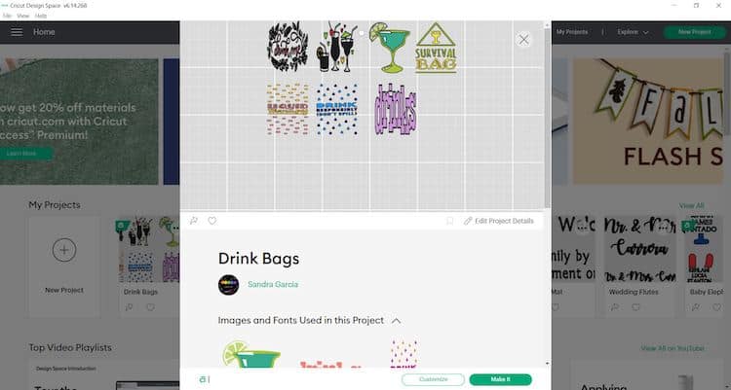Toggle heart on Drink Bags project card
This screenshot has height=390, width=731.
point(150,307)
